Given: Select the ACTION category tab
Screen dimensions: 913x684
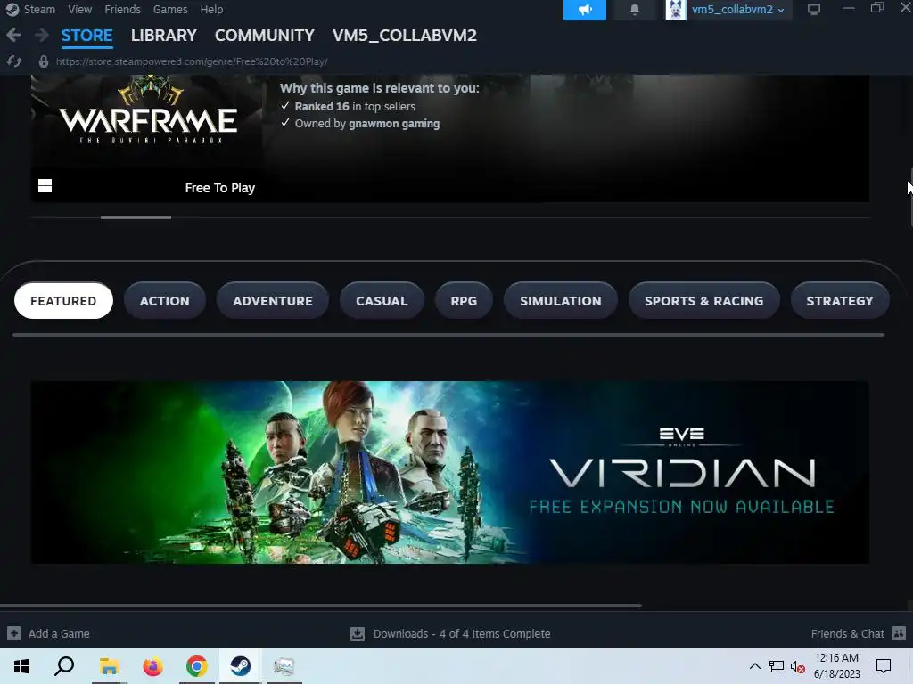Looking at the screenshot, I should coord(165,301).
